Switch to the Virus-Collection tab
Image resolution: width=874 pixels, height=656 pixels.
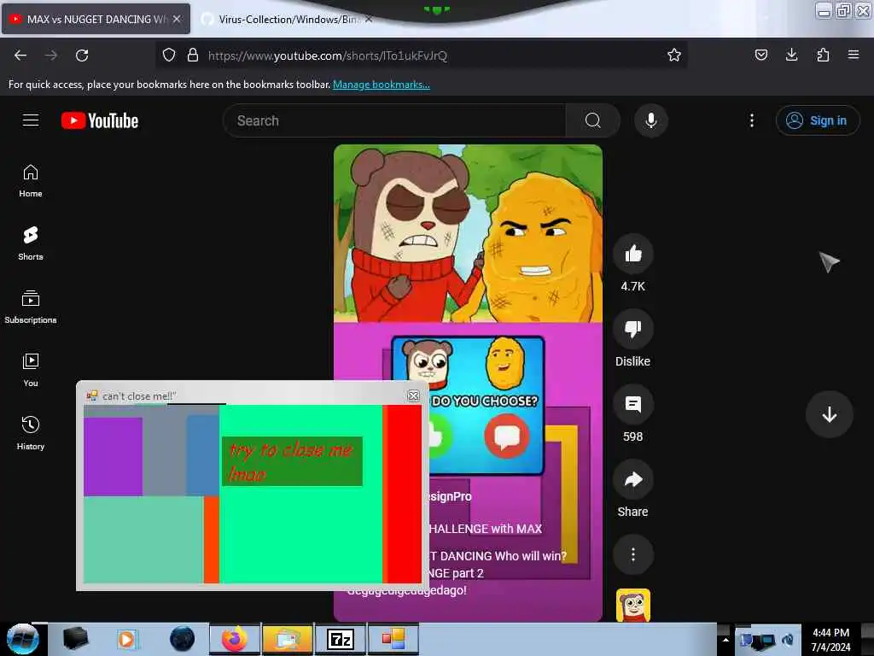pos(287,19)
